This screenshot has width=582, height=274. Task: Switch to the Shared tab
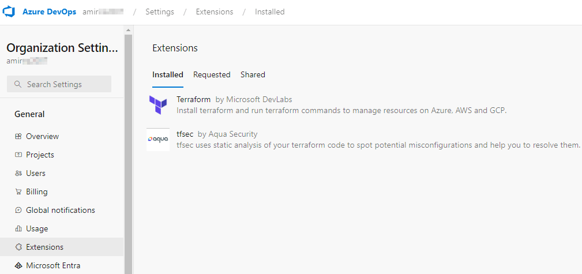pos(253,74)
